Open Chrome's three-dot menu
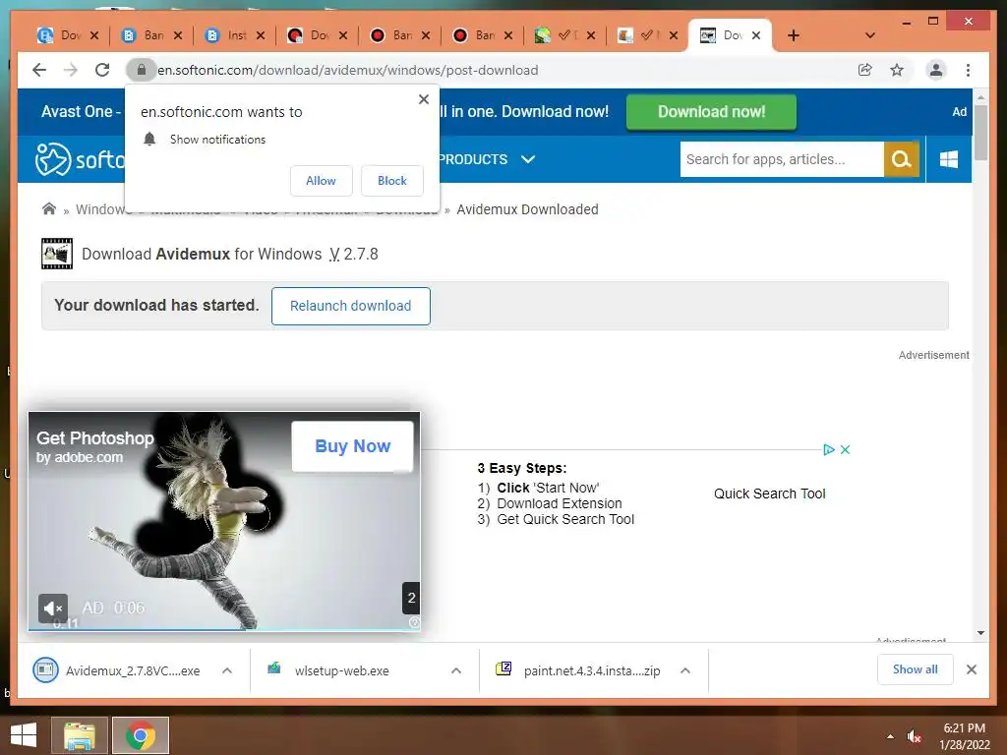 click(x=968, y=70)
